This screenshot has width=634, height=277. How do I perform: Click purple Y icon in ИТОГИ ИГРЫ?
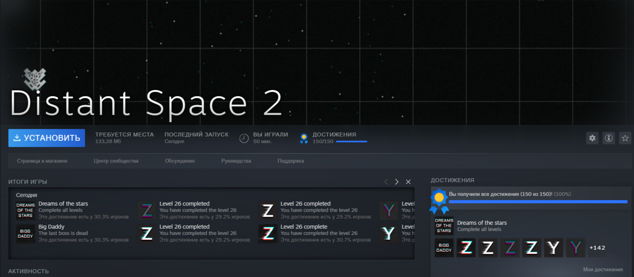(389, 210)
